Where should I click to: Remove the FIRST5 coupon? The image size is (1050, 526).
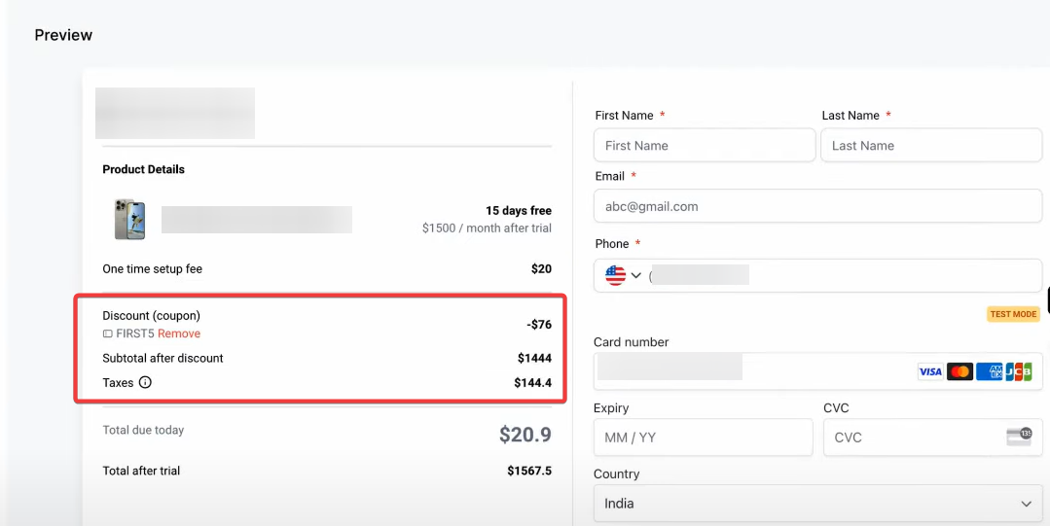click(x=179, y=333)
